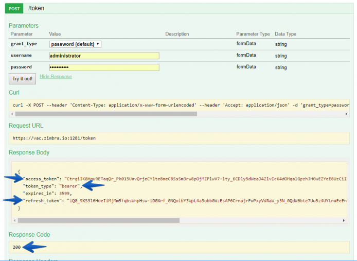
Task: Click the access_token value string
Action: coord(206,179)
